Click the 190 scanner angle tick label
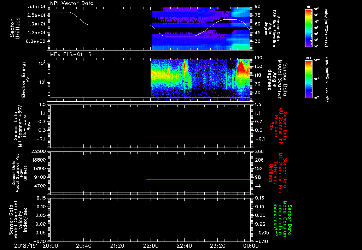 pos(259,58)
